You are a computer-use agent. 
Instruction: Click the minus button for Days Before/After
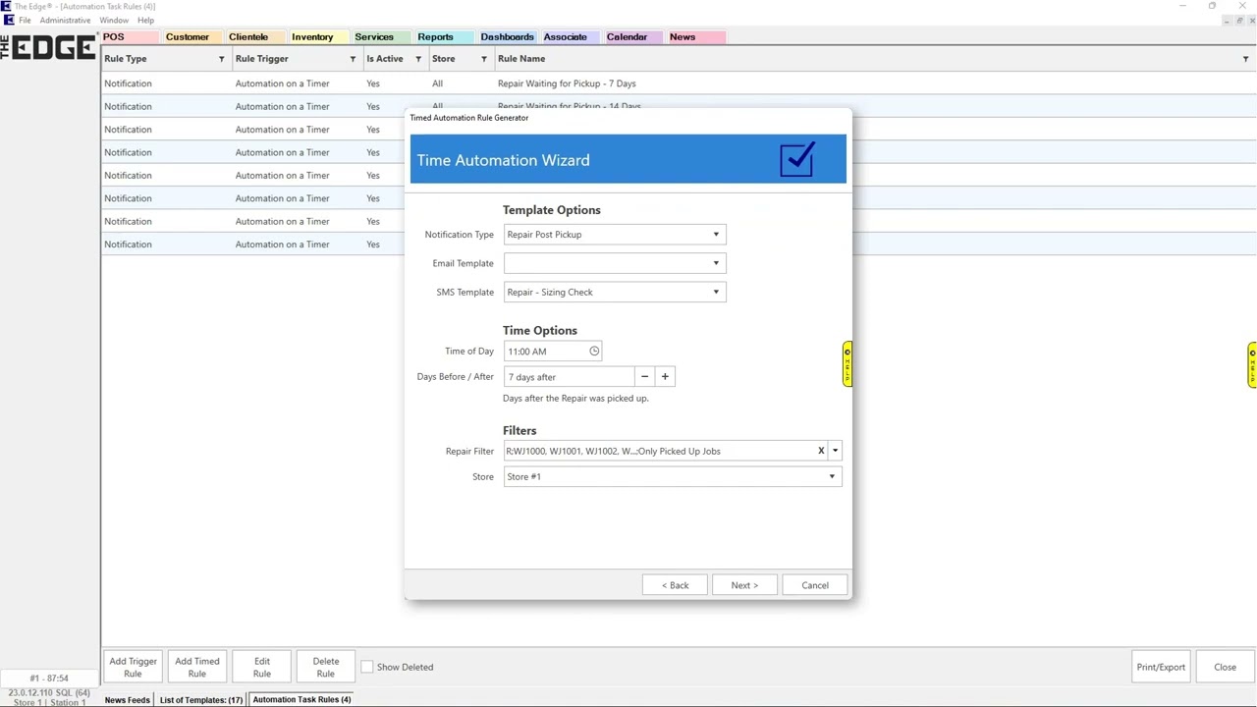click(x=644, y=376)
